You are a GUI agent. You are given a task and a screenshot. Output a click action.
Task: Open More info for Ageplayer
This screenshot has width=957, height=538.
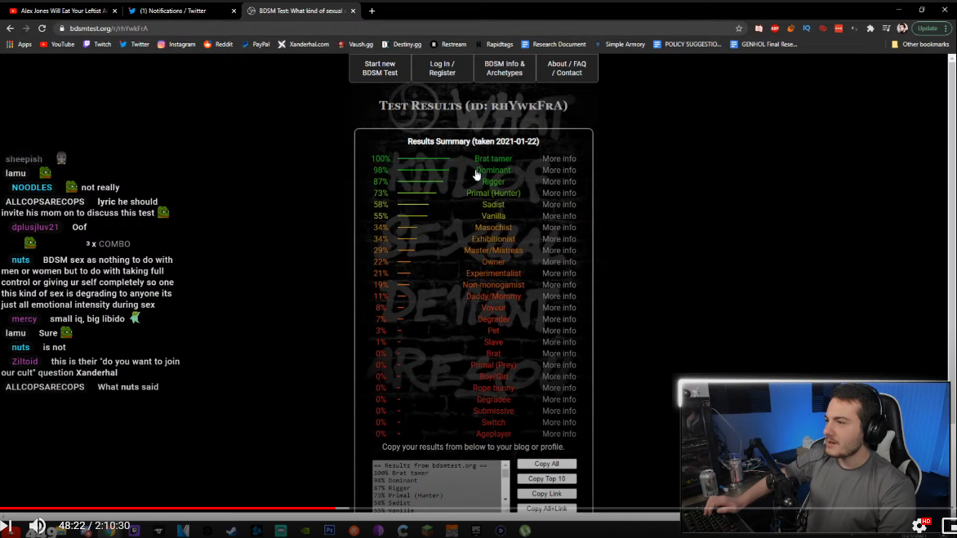pyautogui.click(x=559, y=434)
